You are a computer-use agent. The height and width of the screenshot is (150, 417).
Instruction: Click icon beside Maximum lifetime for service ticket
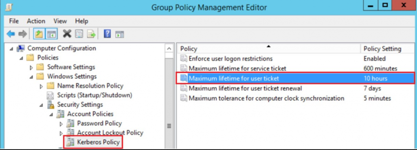184,68
